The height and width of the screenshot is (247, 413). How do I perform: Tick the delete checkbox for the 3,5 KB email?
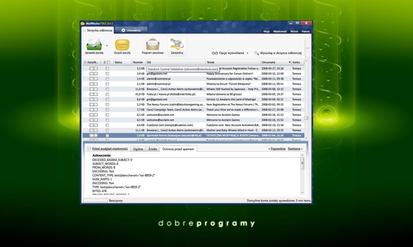tap(107, 69)
